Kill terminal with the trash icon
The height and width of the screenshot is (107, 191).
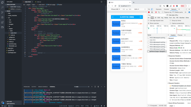(98, 87)
